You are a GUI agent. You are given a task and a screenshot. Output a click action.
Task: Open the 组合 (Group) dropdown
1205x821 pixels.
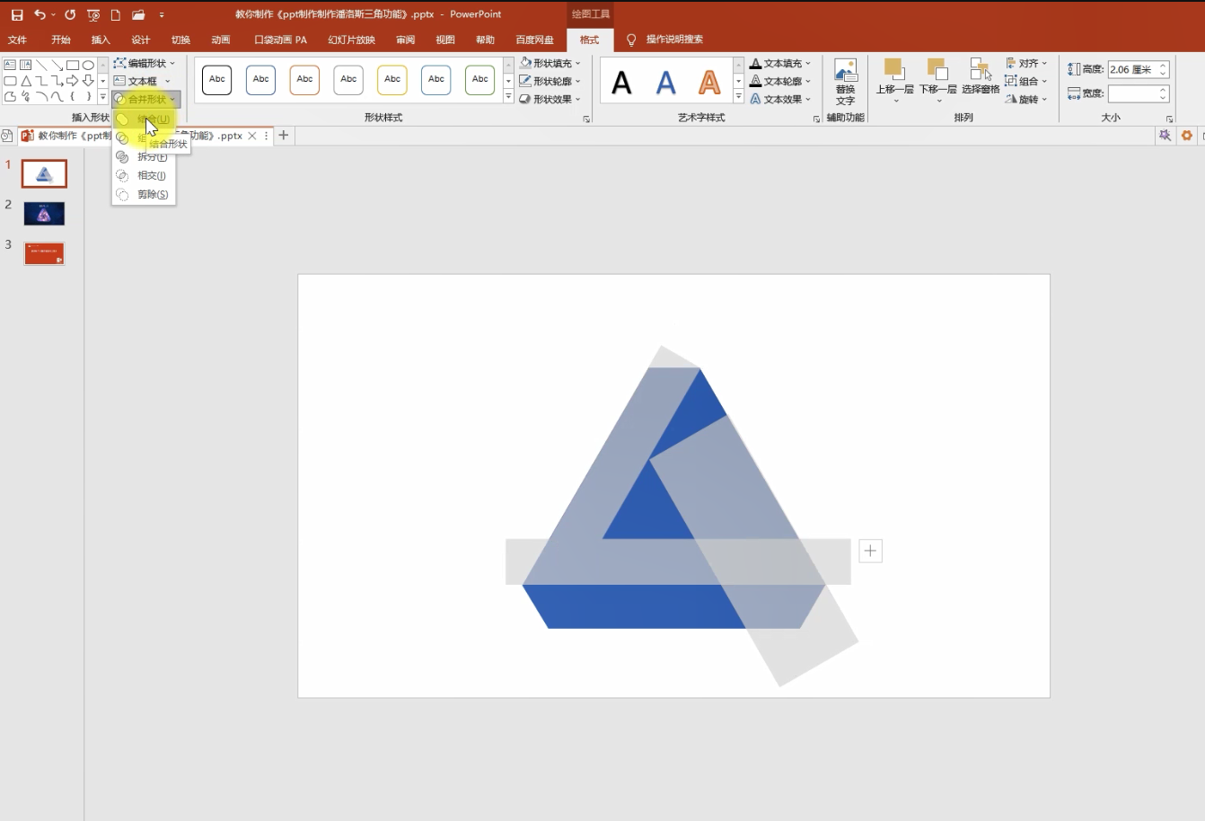[x=1026, y=82]
